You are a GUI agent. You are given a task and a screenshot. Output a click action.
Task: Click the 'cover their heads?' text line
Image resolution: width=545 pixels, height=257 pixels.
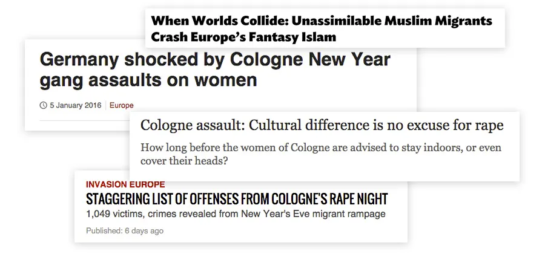click(x=184, y=161)
